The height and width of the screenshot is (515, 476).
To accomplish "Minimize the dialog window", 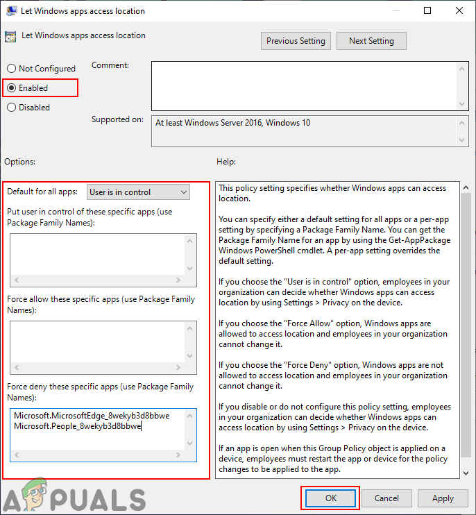I will [396, 11].
